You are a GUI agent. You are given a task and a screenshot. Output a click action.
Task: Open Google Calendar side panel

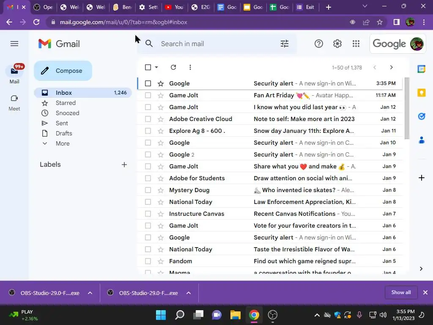point(422,69)
